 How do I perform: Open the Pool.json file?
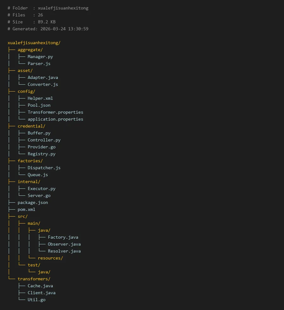point(39,105)
